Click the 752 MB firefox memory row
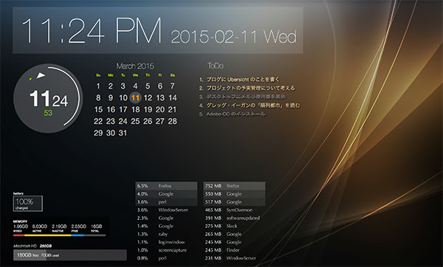 [x=234, y=186]
